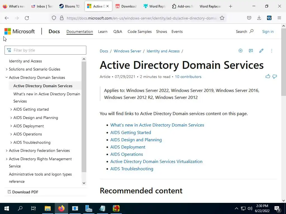Expand Active Directory Federation Services node

click(7, 151)
